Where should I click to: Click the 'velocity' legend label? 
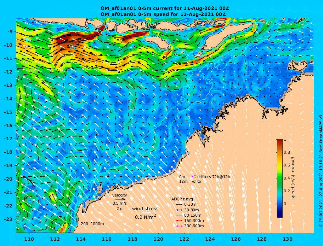119,195
